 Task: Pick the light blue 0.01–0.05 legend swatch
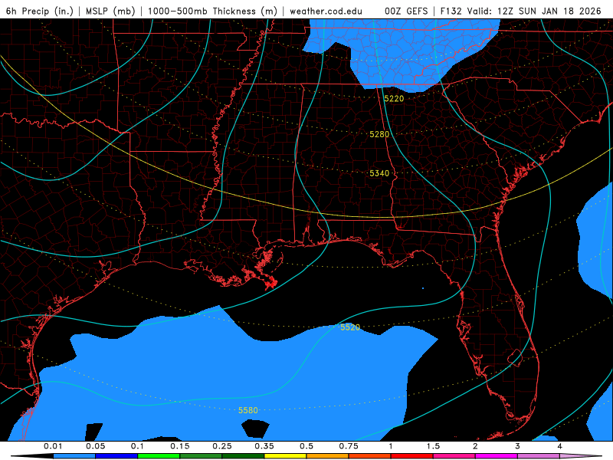coord(74,456)
